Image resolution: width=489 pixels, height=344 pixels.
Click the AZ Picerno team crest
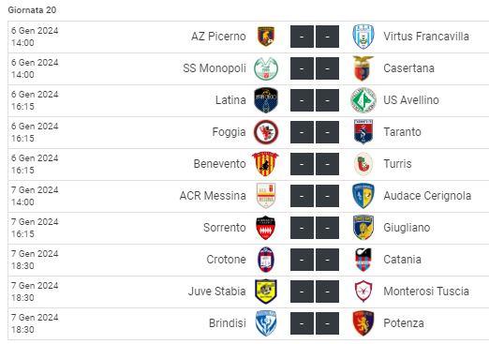tap(266, 37)
